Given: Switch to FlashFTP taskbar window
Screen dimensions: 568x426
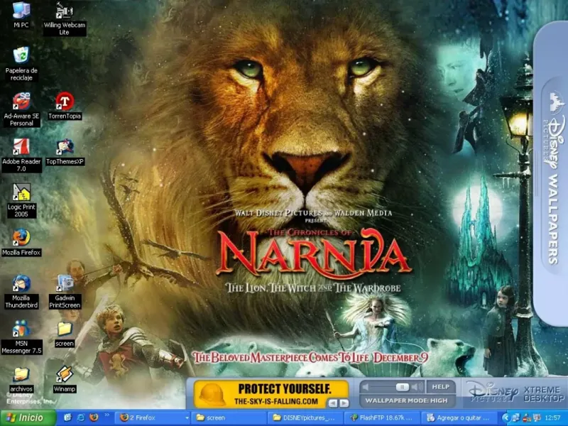Looking at the screenshot, I should 382,417.
